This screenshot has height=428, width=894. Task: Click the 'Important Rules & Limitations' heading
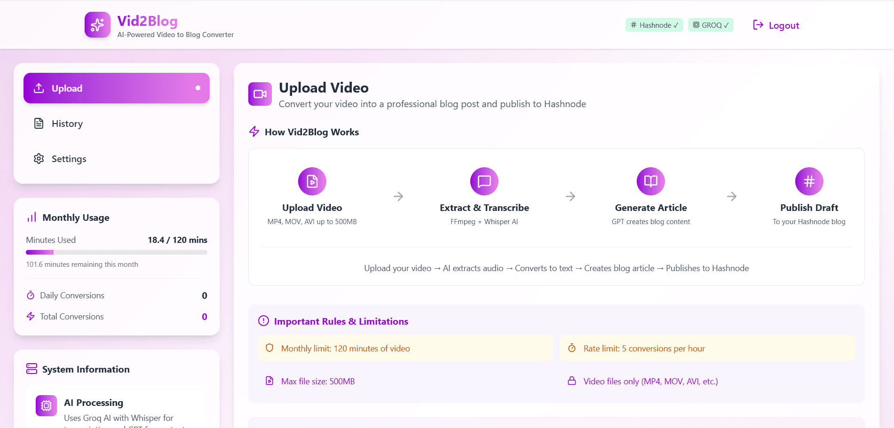[x=341, y=321]
